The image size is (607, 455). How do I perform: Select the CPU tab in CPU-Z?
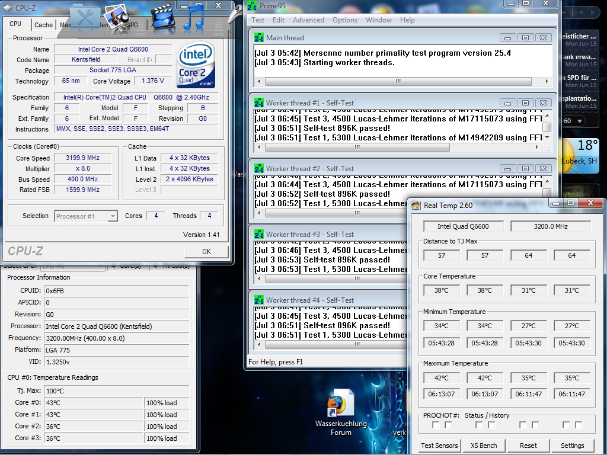[x=15, y=24]
